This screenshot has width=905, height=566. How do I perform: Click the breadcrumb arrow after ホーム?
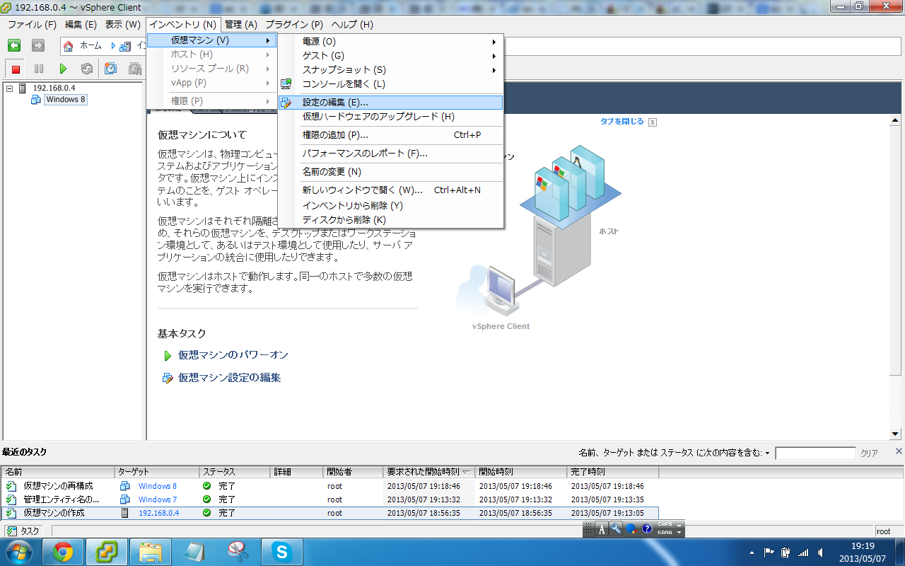[112, 46]
